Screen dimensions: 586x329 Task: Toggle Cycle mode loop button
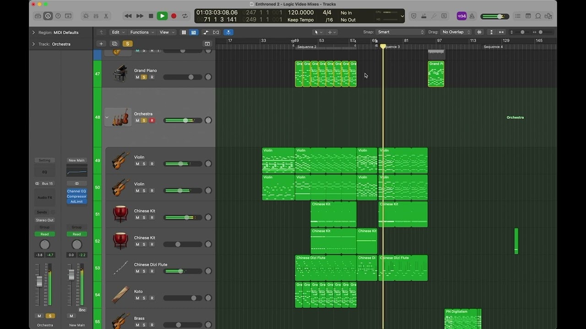(x=185, y=16)
